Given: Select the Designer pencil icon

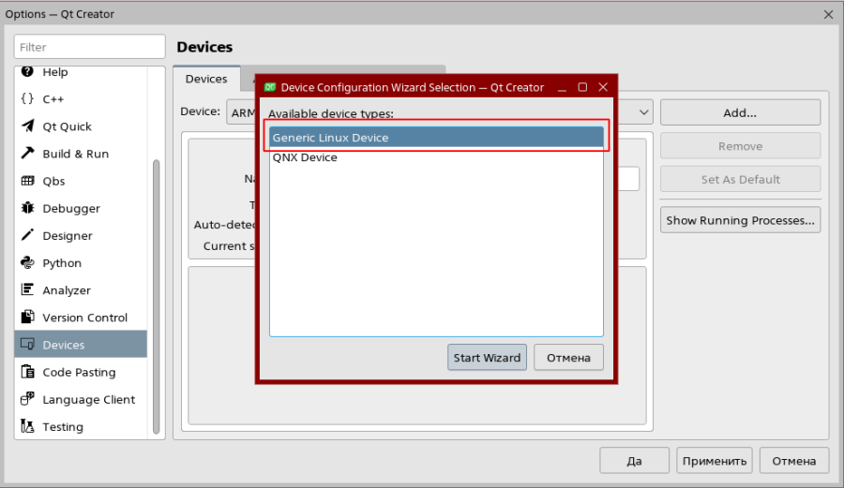Looking at the screenshot, I should [x=27, y=236].
